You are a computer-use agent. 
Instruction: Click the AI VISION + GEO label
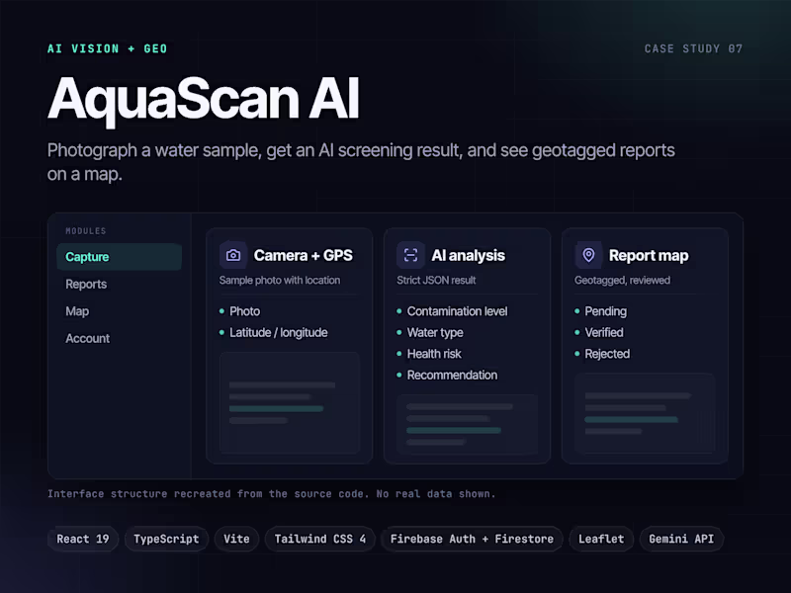point(107,48)
